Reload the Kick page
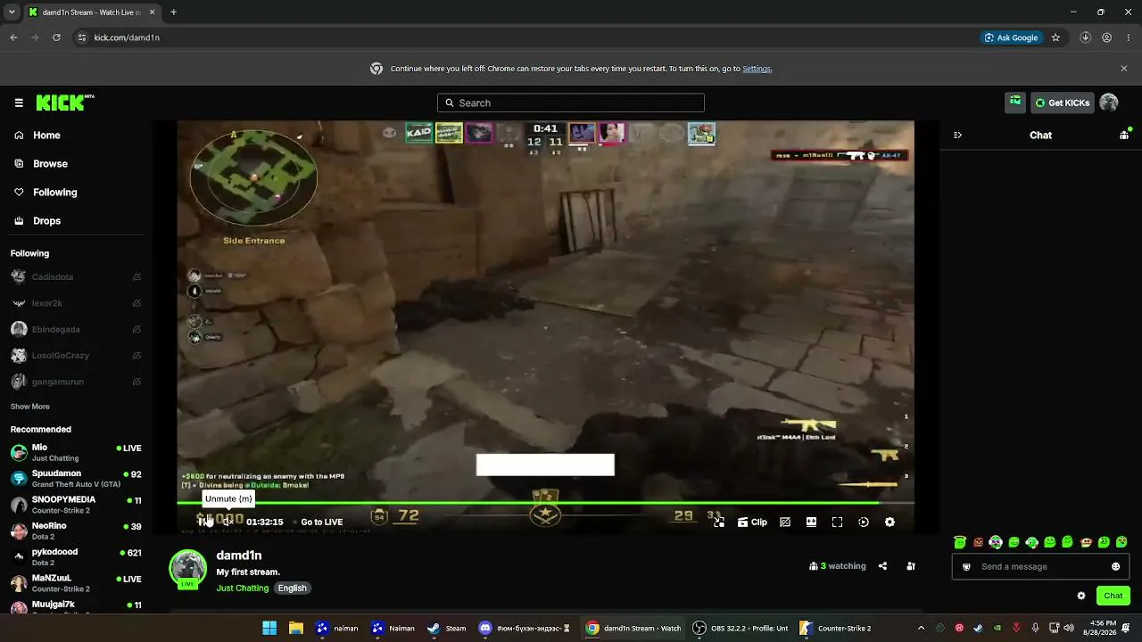Screen dimensions: 1142x642 [56, 37]
